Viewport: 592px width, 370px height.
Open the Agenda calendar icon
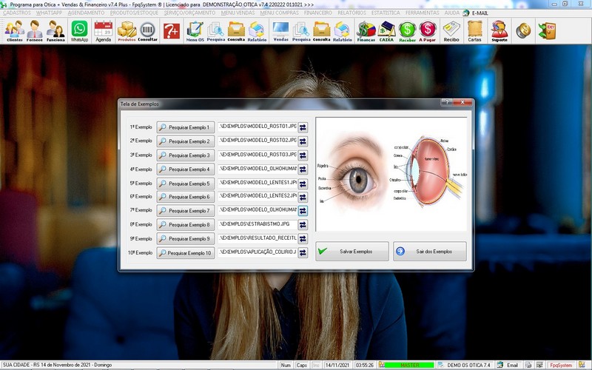coord(104,30)
